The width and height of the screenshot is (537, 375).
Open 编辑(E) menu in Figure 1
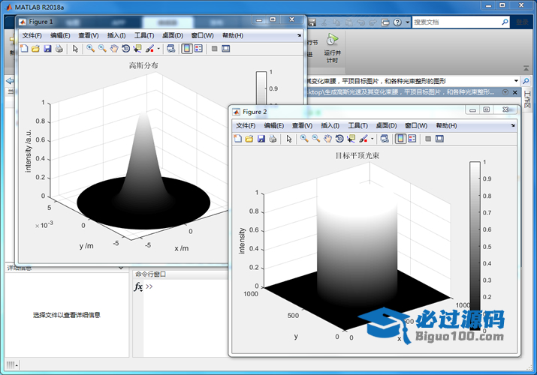click(x=60, y=35)
